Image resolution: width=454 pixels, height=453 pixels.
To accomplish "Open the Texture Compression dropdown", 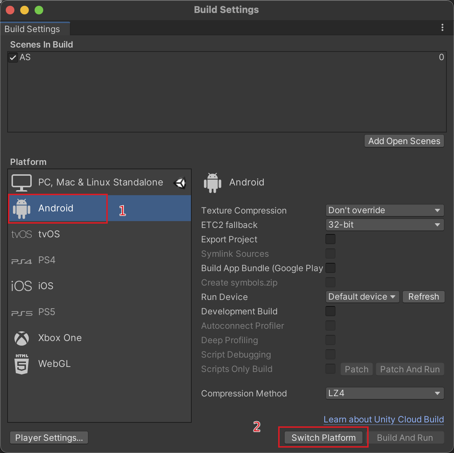I will [385, 210].
